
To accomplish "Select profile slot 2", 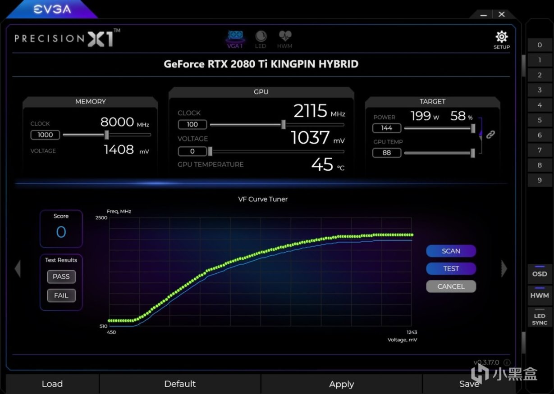I will tap(540, 75).
